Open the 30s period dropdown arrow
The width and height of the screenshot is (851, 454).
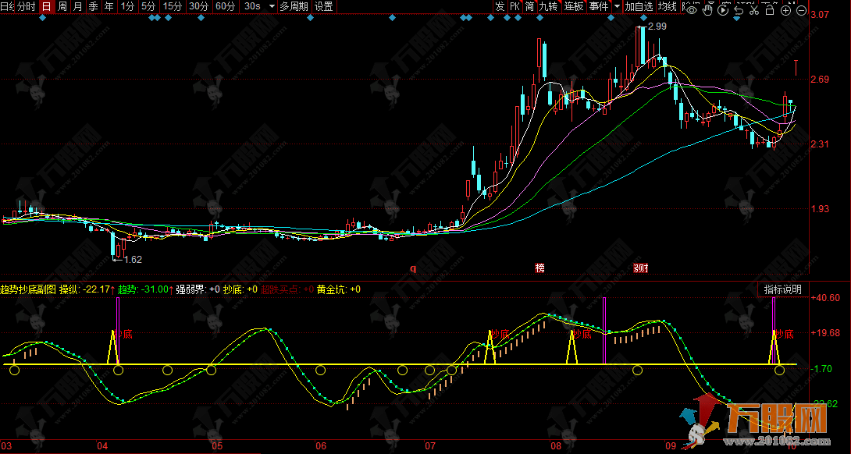pyautogui.click(x=271, y=6)
